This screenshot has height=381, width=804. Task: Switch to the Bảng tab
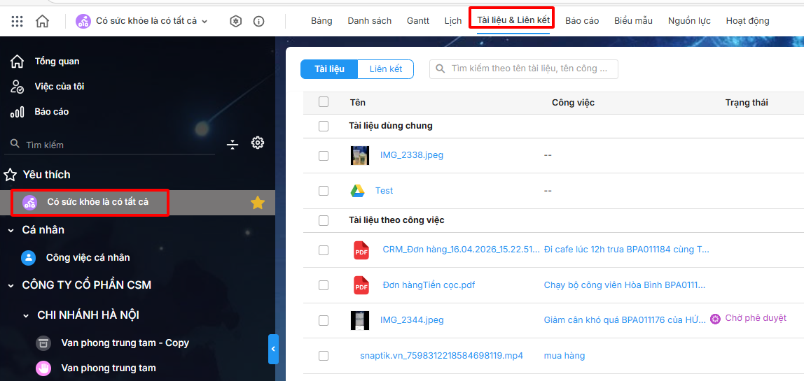(x=321, y=21)
